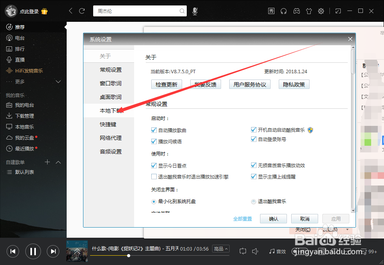Click the search magnifier icon
Viewport: 384px width, 265px height.
tap(182, 11)
